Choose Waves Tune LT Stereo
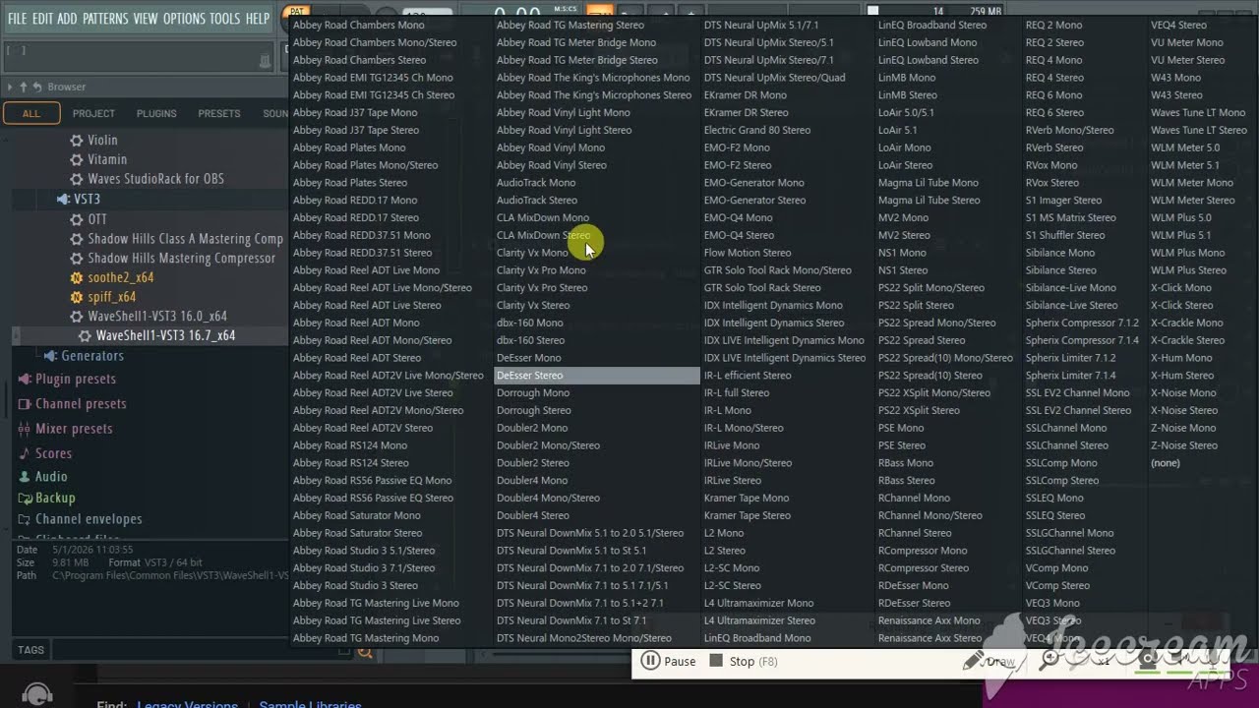Screen dimensions: 1259x708 click(1199, 130)
